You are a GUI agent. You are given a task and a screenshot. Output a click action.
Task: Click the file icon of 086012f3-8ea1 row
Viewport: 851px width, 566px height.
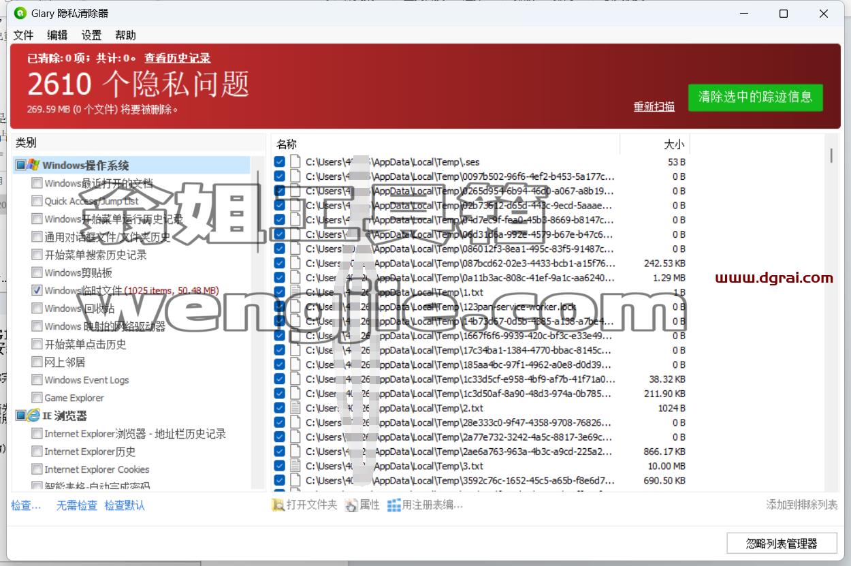(x=295, y=249)
